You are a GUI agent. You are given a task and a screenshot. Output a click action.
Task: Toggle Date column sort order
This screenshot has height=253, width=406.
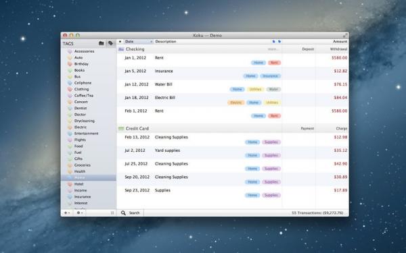[152, 42]
